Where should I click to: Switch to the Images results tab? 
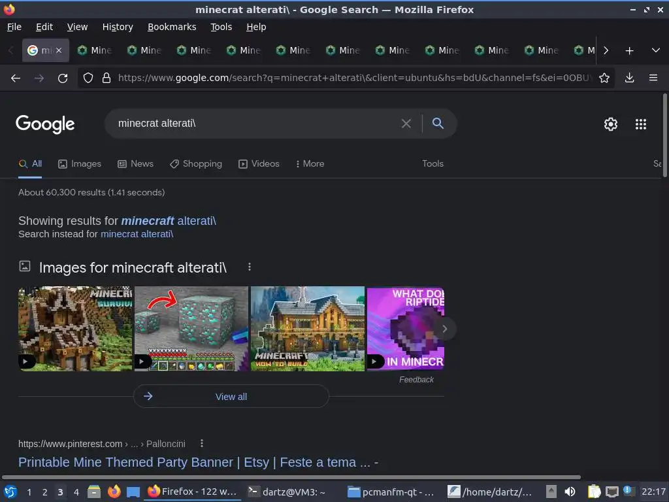click(x=80, y=164)
